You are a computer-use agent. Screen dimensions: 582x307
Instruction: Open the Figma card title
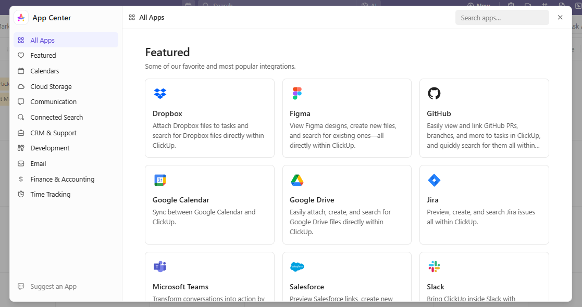(300, 113)
